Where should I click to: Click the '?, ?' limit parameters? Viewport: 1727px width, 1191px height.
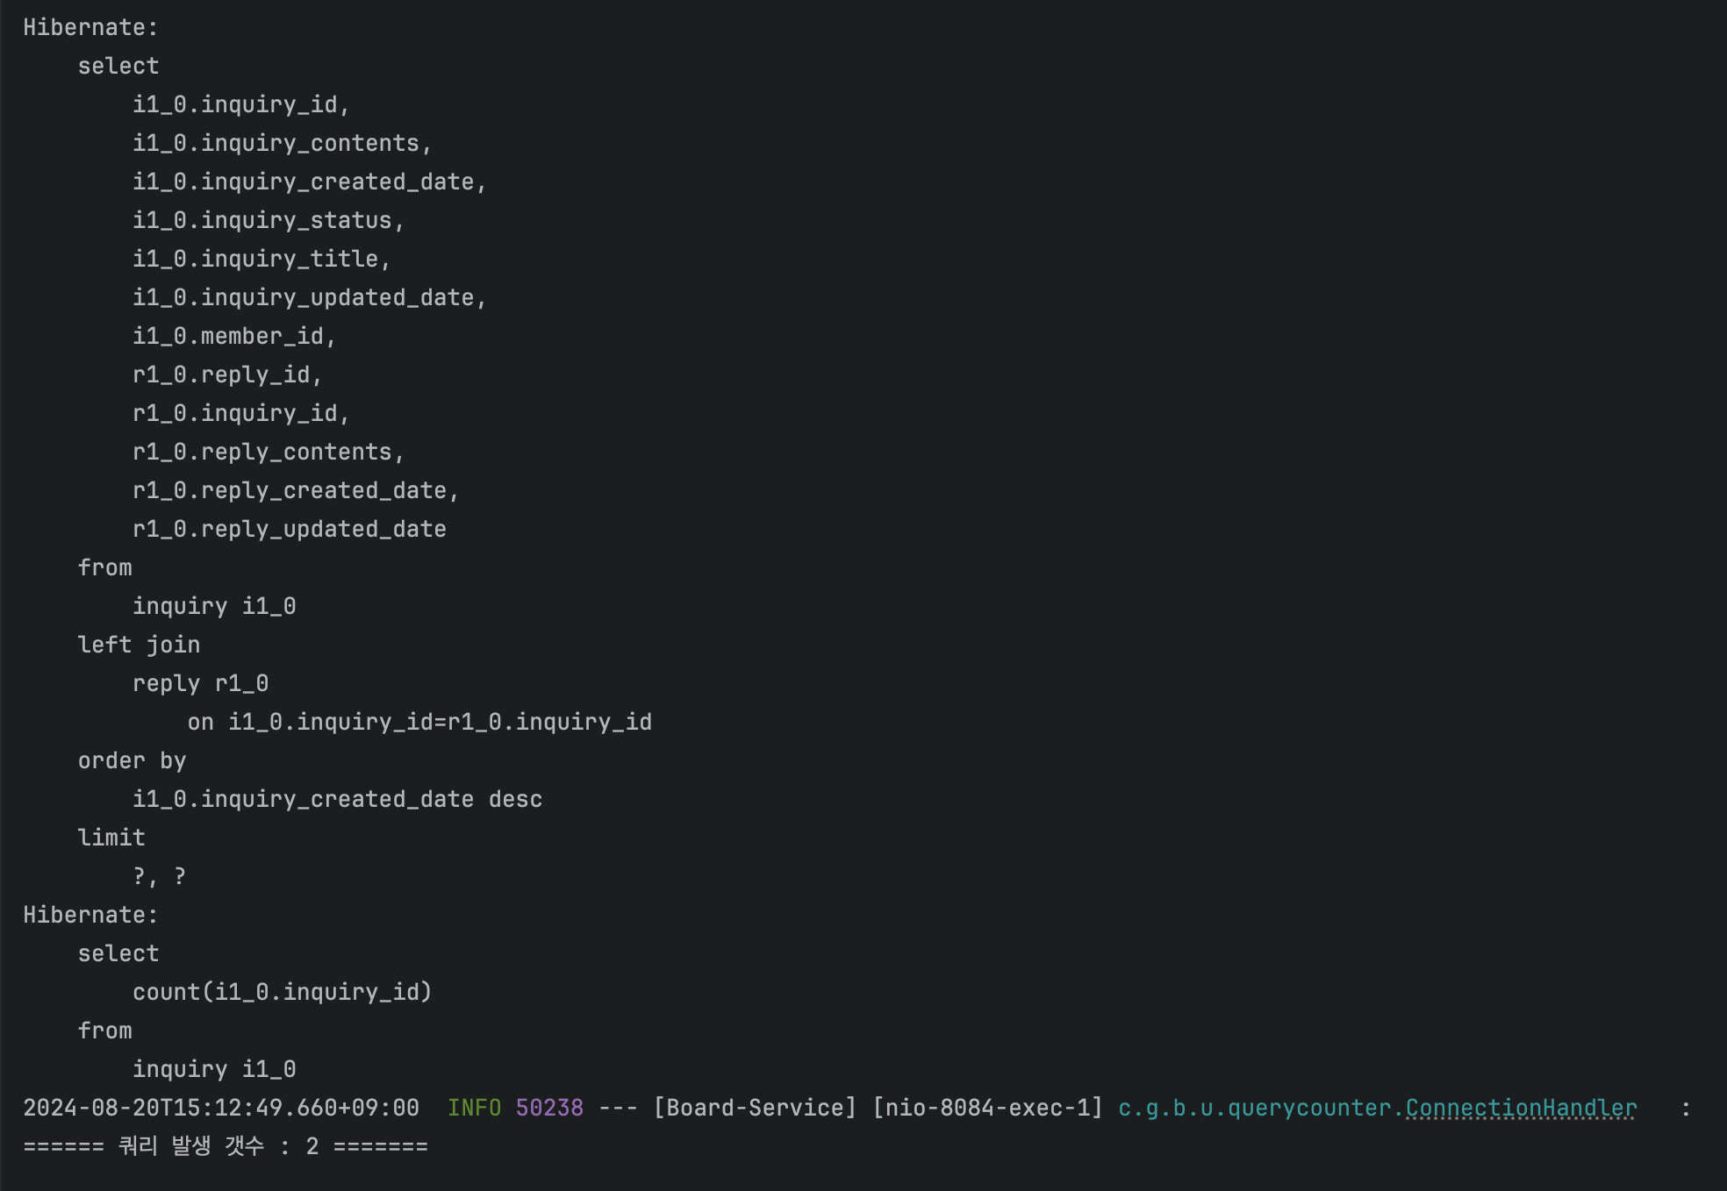[x=159, y=876]
